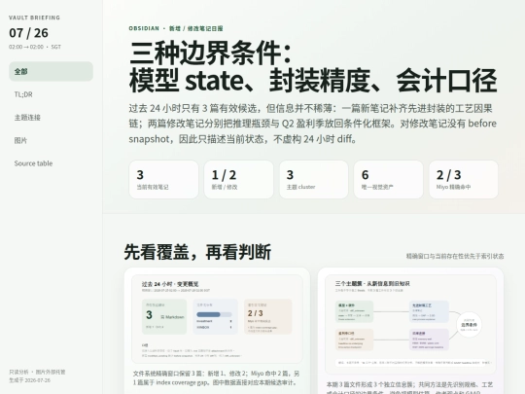This screenshot has width=525, height=394.
Task: Click the 3 主题 cluster stat card
Action: [x=314, y=180]
